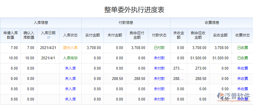Click the 实付金额 column header
Screen dimensions: 253x105
coord(92,35)
